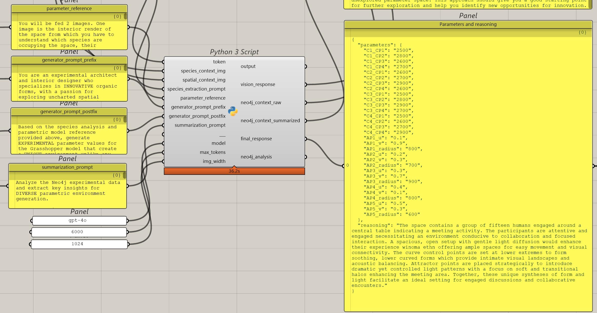The image size is (597, 313).
Task: Click the Python logo icon on script component
Action: pos(233,111)
